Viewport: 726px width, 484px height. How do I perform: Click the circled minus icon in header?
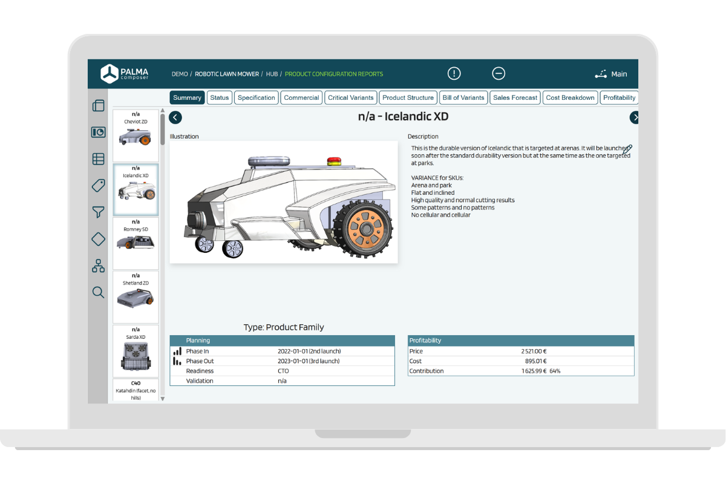[x=499, y=74]
